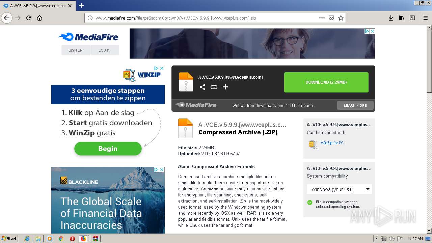Viewport: 432px width, 243px height.
Task: Open AdChoices icon on BlackLine ad
Action: tap(156, 169)
